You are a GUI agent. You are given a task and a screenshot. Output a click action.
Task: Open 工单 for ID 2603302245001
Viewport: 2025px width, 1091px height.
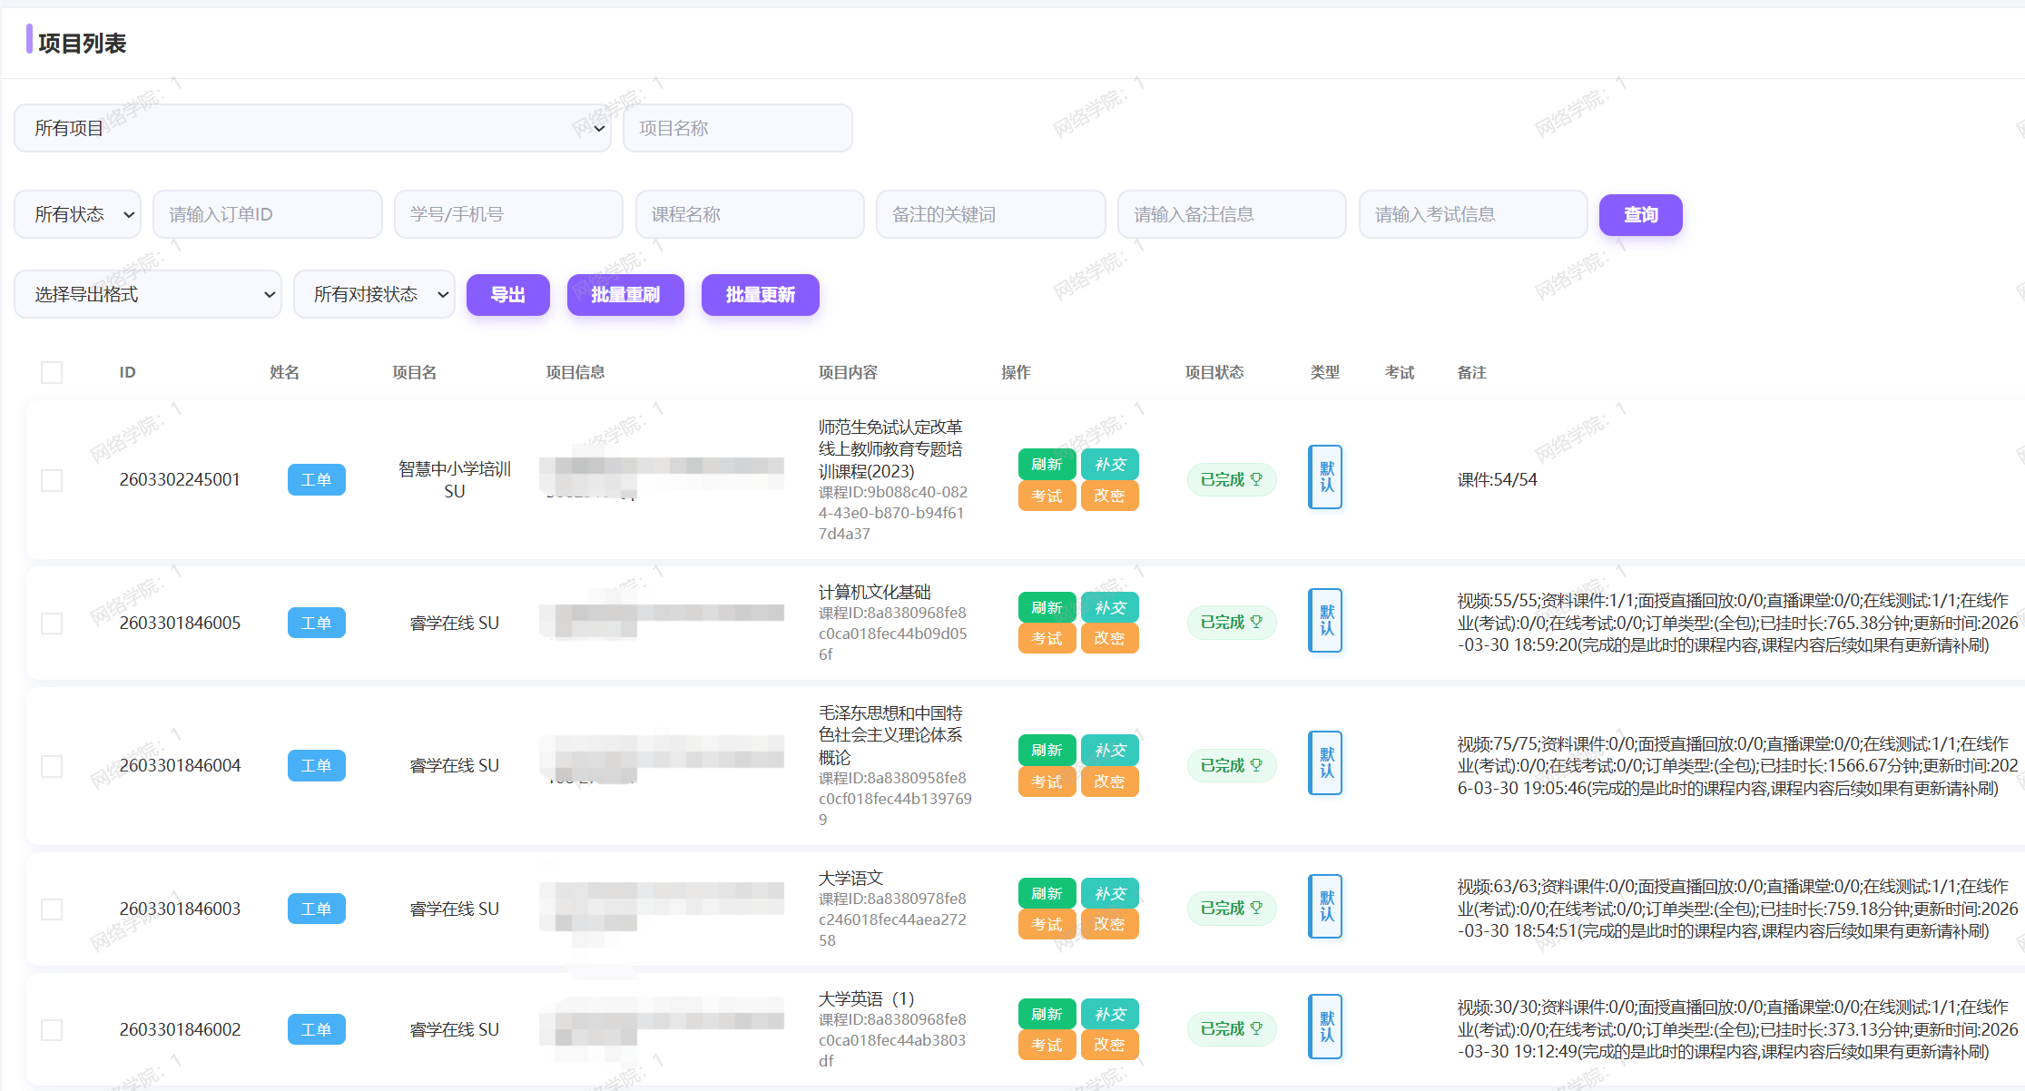(x=316, y=479)
